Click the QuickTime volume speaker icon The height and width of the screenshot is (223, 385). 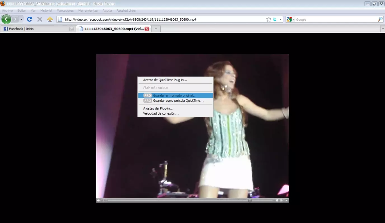click(98, 200)
